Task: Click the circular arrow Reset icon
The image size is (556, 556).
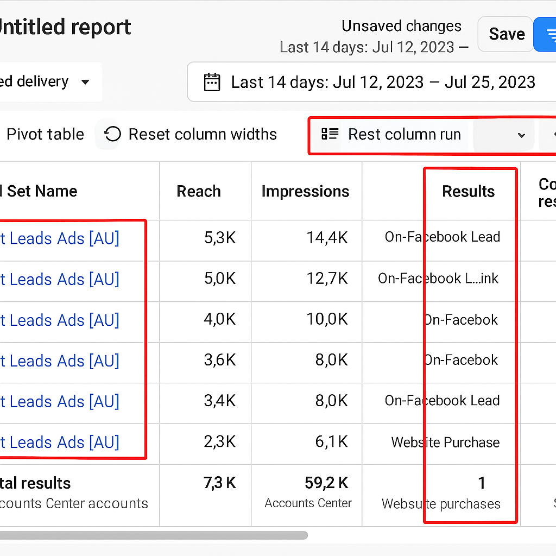Action: coord(113,135)
